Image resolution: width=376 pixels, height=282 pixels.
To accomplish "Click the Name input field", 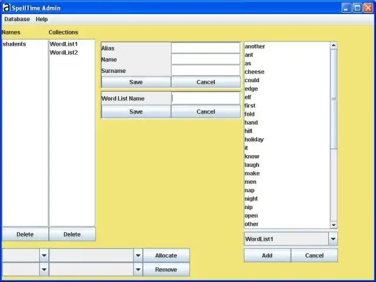I will pos(206,59).
